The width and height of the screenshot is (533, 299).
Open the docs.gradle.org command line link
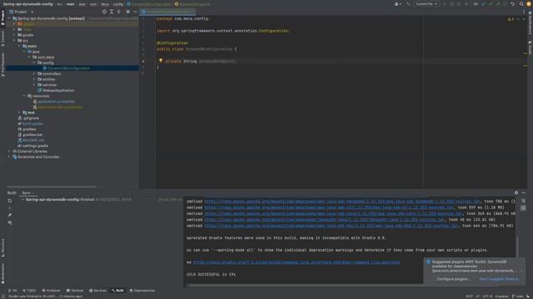pos(296,262)
